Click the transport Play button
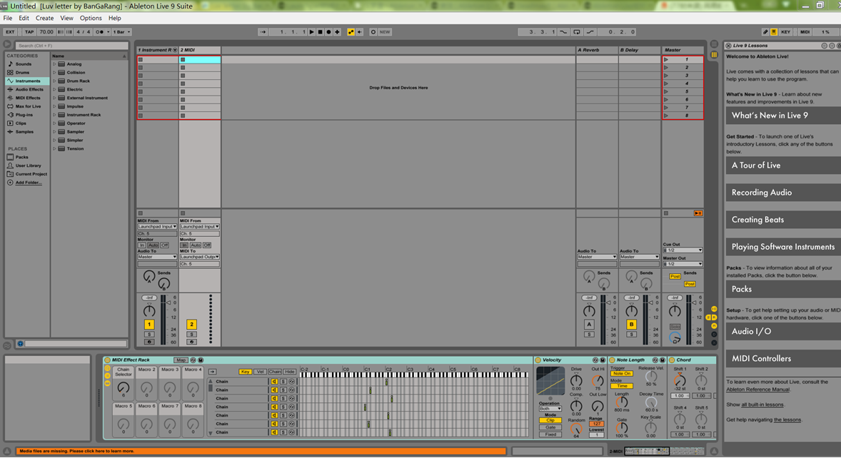 click(x=311, y=32)
